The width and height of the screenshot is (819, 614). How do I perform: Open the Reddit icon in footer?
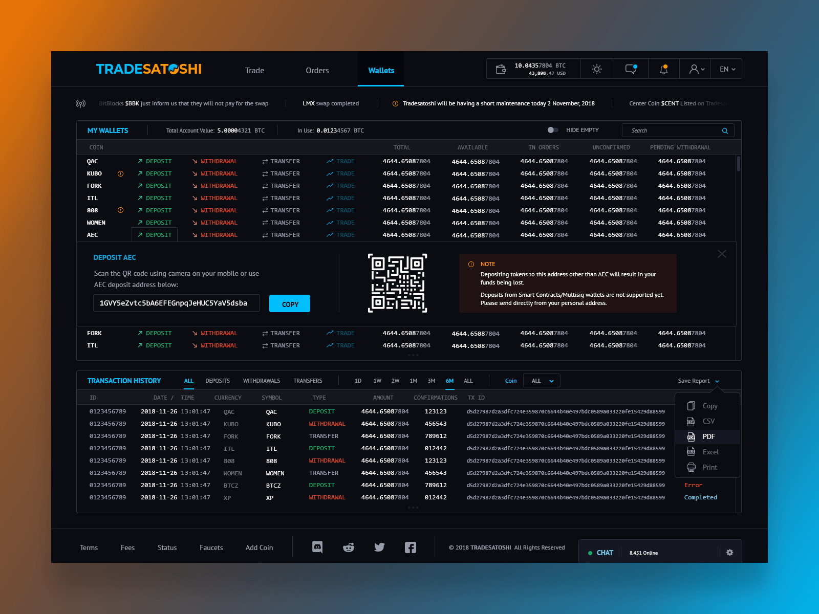pos(349,547)
